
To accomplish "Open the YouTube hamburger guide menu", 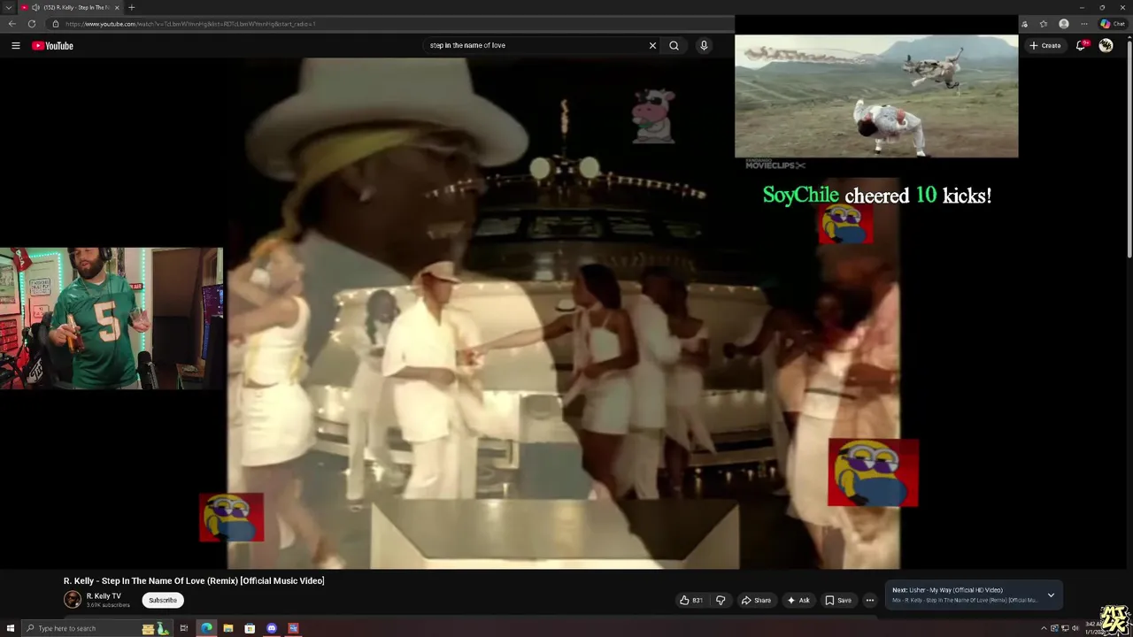I will 15,45.
